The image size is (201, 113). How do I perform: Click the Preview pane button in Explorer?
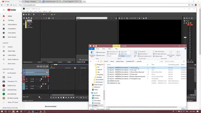point(100,52)
